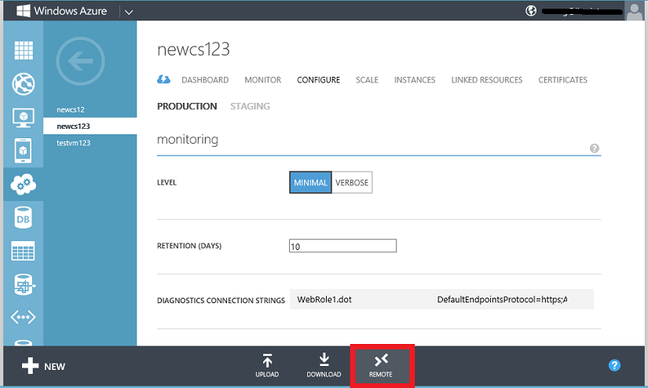Open the Certificates tab
This screenshot has width=648, height=388.
pos(562,80)
